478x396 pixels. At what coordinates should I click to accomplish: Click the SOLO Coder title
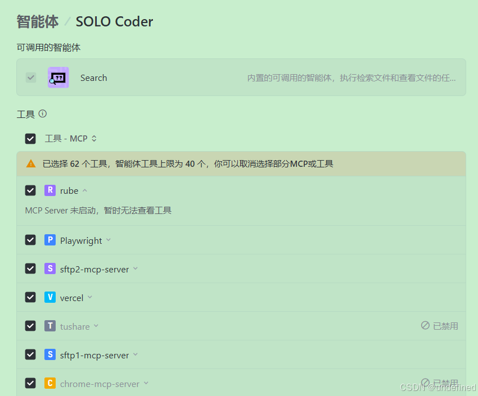114,21
